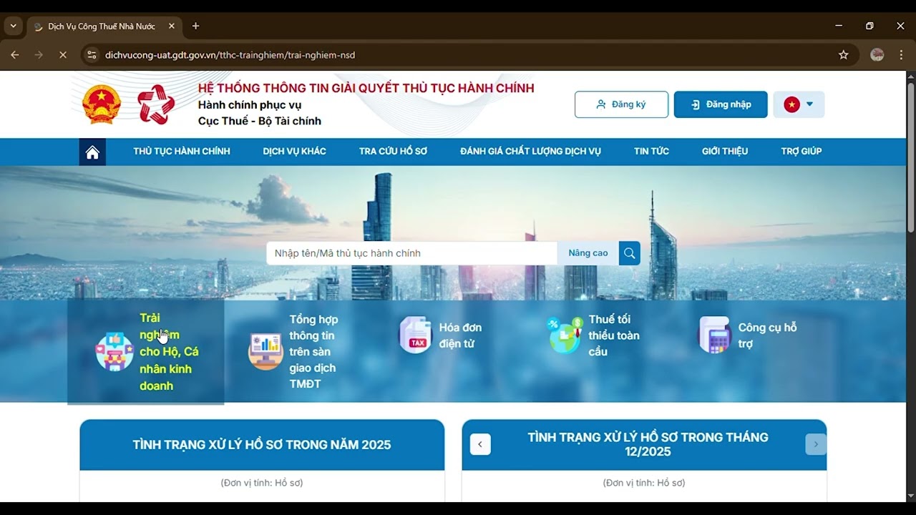Screen dimensions: 916x515
Task: Click the red star tax department logo
Action: [x=156, y=104]
